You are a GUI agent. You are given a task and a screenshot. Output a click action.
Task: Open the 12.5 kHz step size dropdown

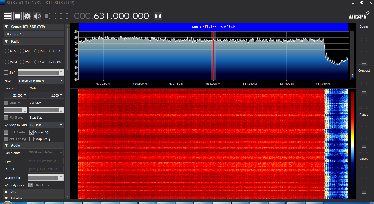46,125
